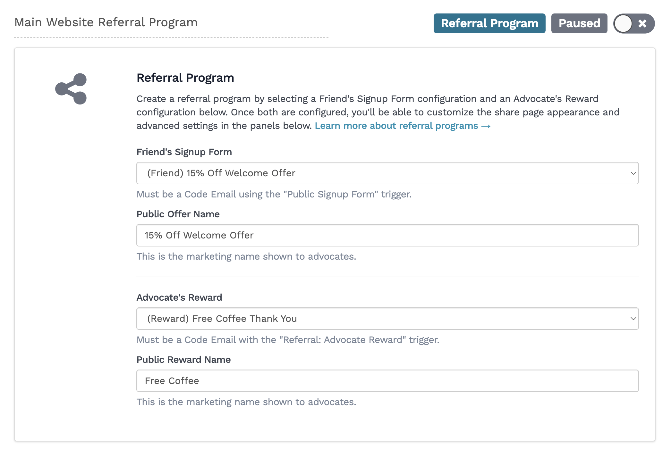Open the Advocate's Reward dropdown
The image size is (671, 450).
coord(387,319)
